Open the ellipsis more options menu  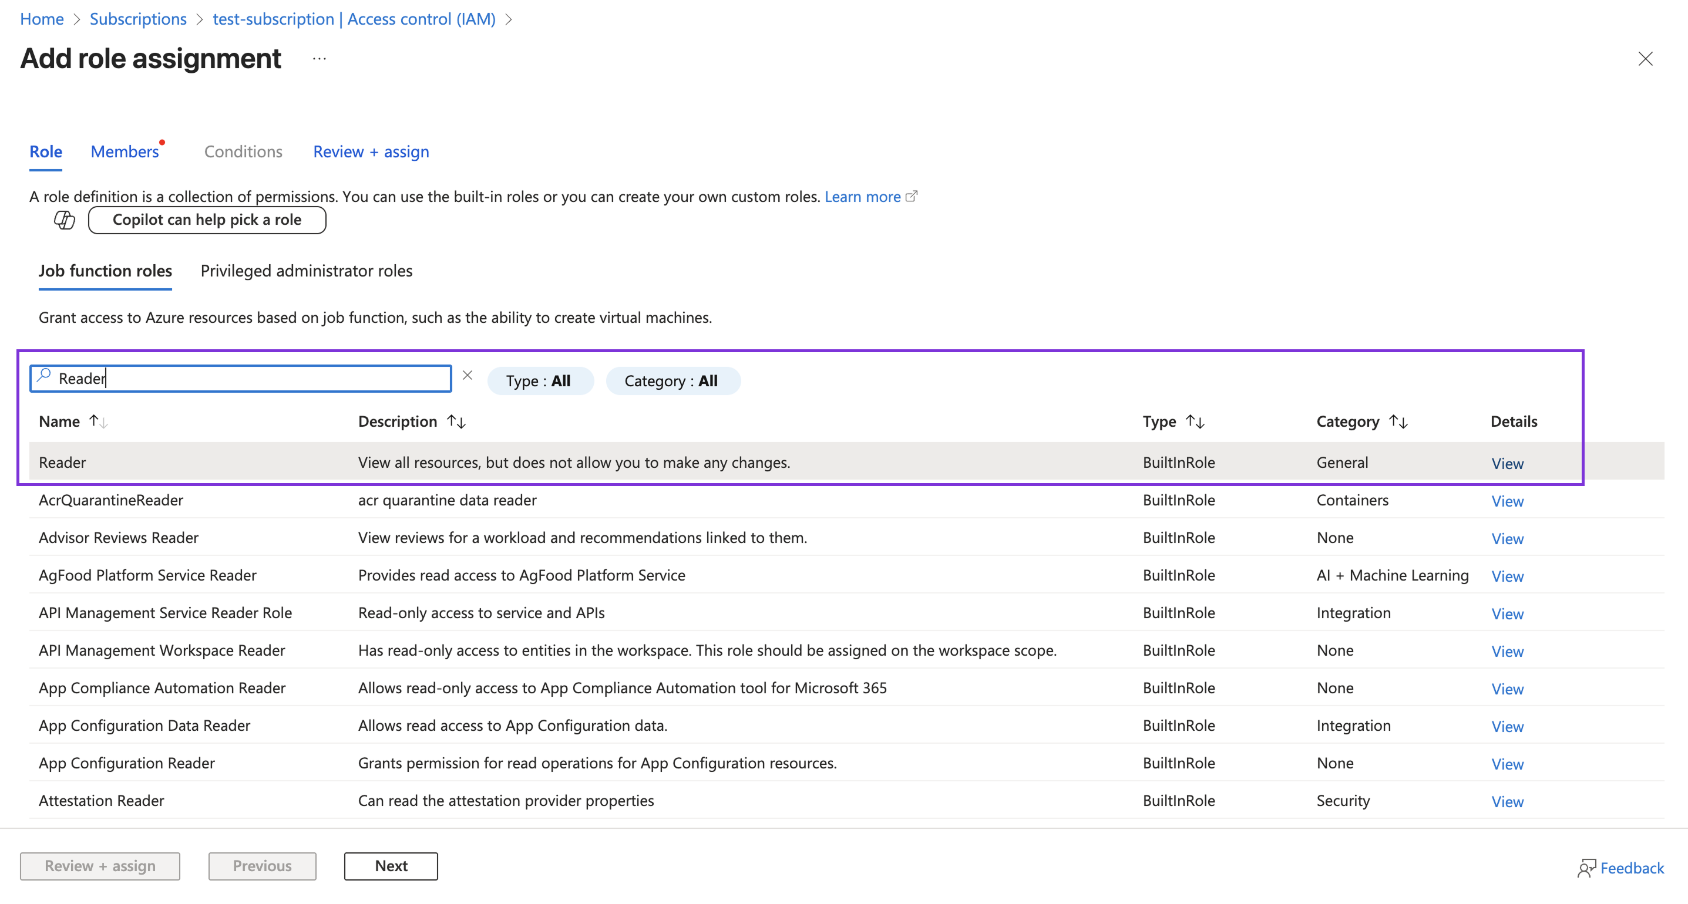pos(319,59)
